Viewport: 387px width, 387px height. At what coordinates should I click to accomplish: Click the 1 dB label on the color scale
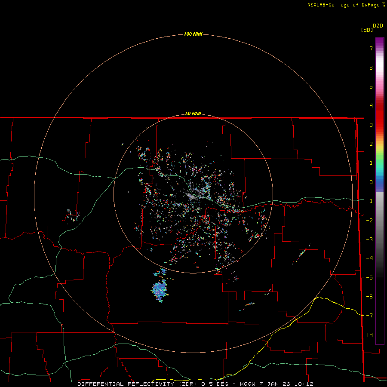tap(371, 163)
